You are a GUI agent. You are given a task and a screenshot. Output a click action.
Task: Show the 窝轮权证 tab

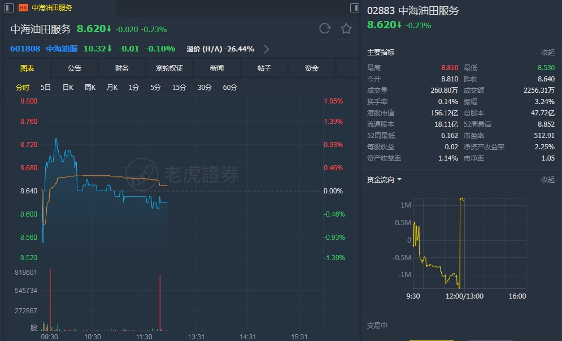(169, 68)
